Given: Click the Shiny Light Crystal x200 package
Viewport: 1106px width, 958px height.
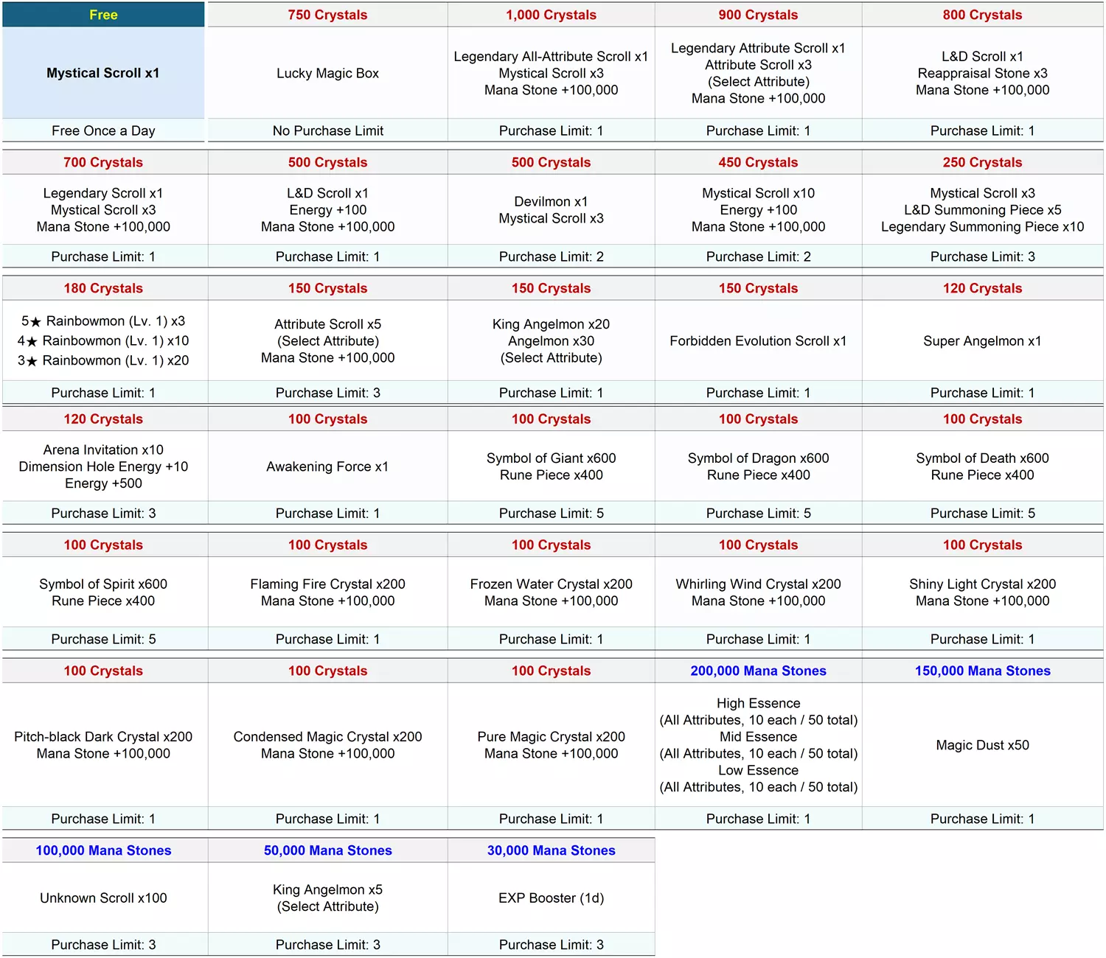Looking at the screenshot, I should [982, 592].
